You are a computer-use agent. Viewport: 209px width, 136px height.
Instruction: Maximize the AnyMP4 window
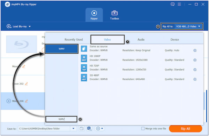point(196,4)
